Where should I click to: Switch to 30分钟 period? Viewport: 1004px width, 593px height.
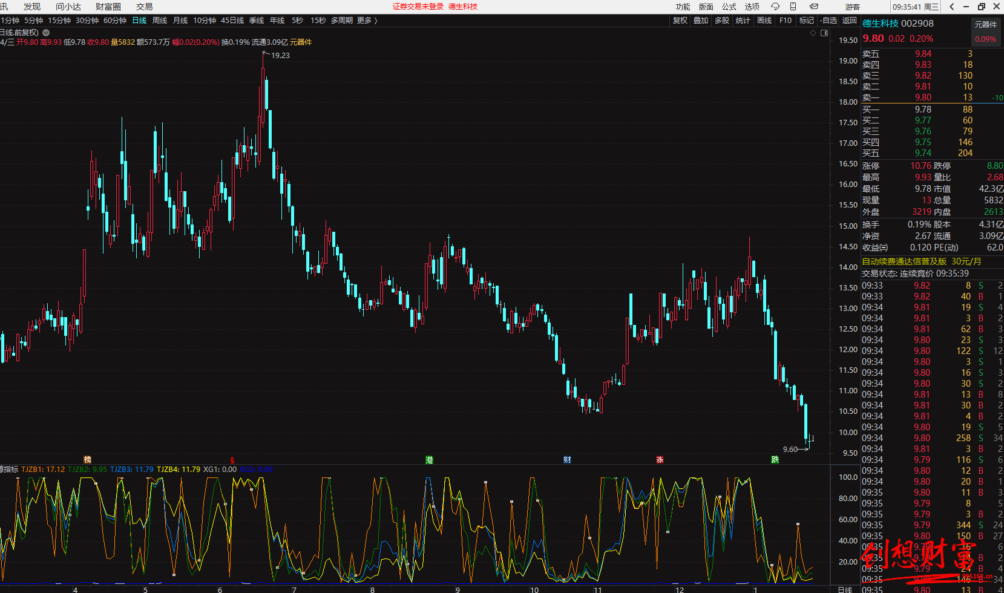87,21
